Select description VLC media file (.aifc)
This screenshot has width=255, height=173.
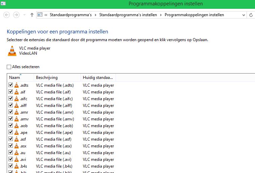(54, 99)
